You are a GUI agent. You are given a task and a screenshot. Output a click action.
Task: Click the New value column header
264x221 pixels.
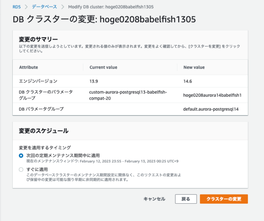tap(194, 67)
